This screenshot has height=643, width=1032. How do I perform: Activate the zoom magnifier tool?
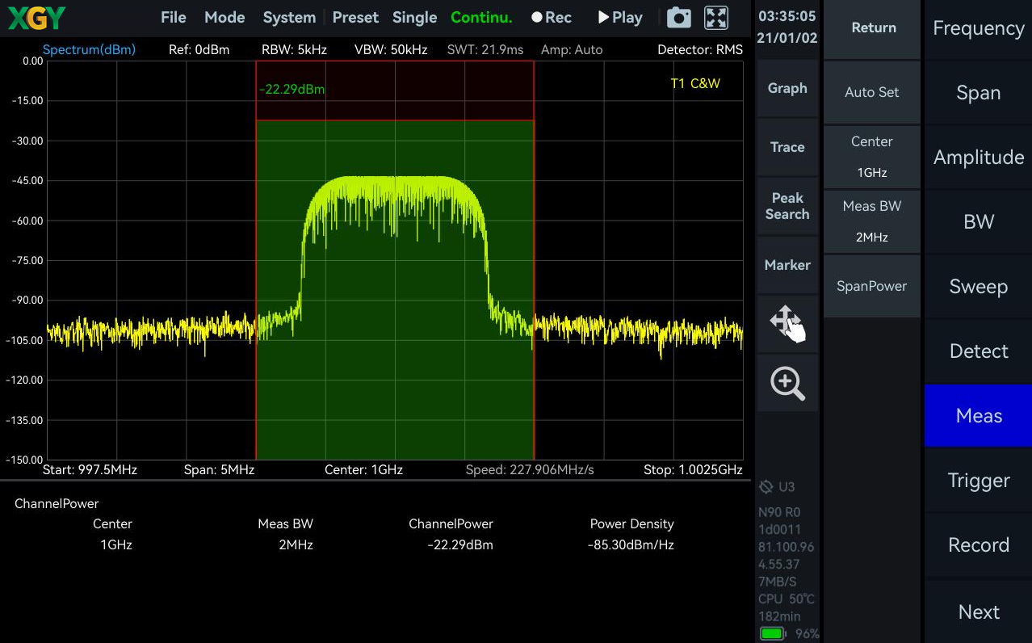coord(787,383)
